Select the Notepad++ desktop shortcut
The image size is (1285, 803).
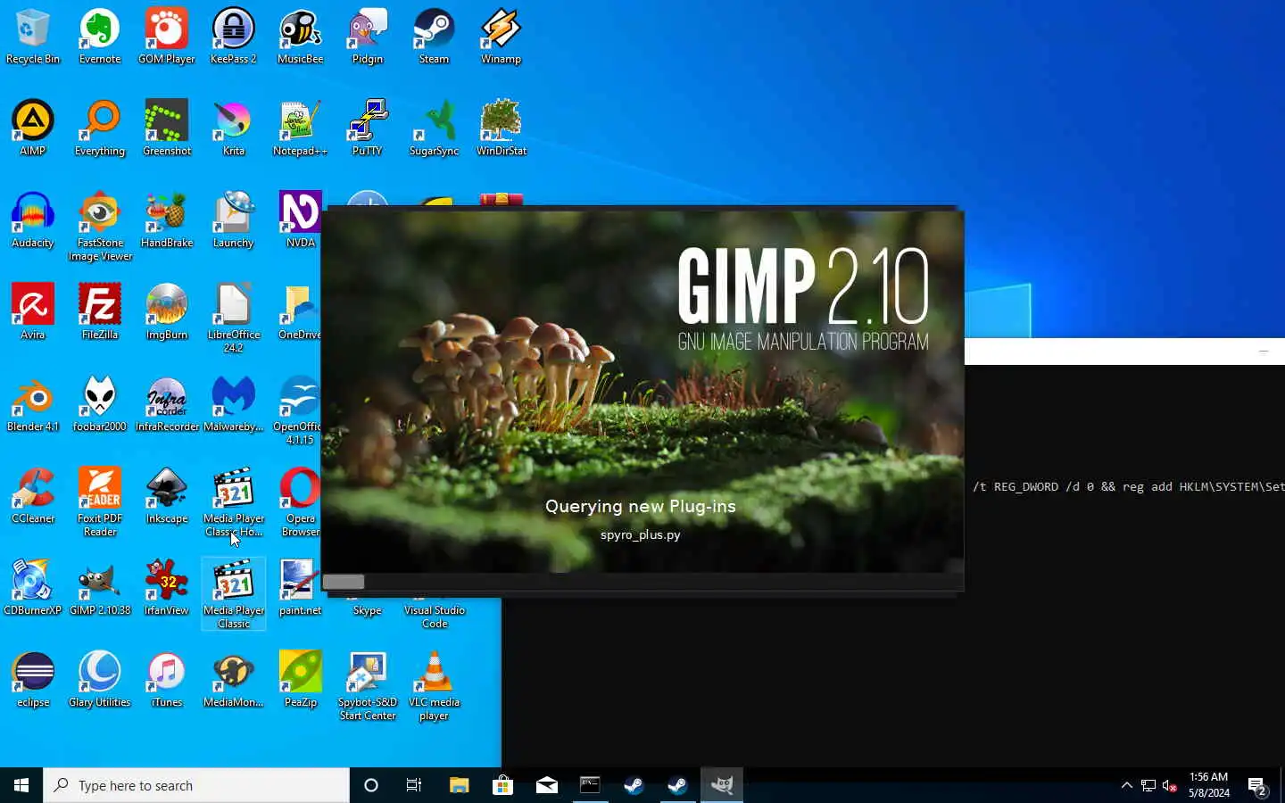301,128
